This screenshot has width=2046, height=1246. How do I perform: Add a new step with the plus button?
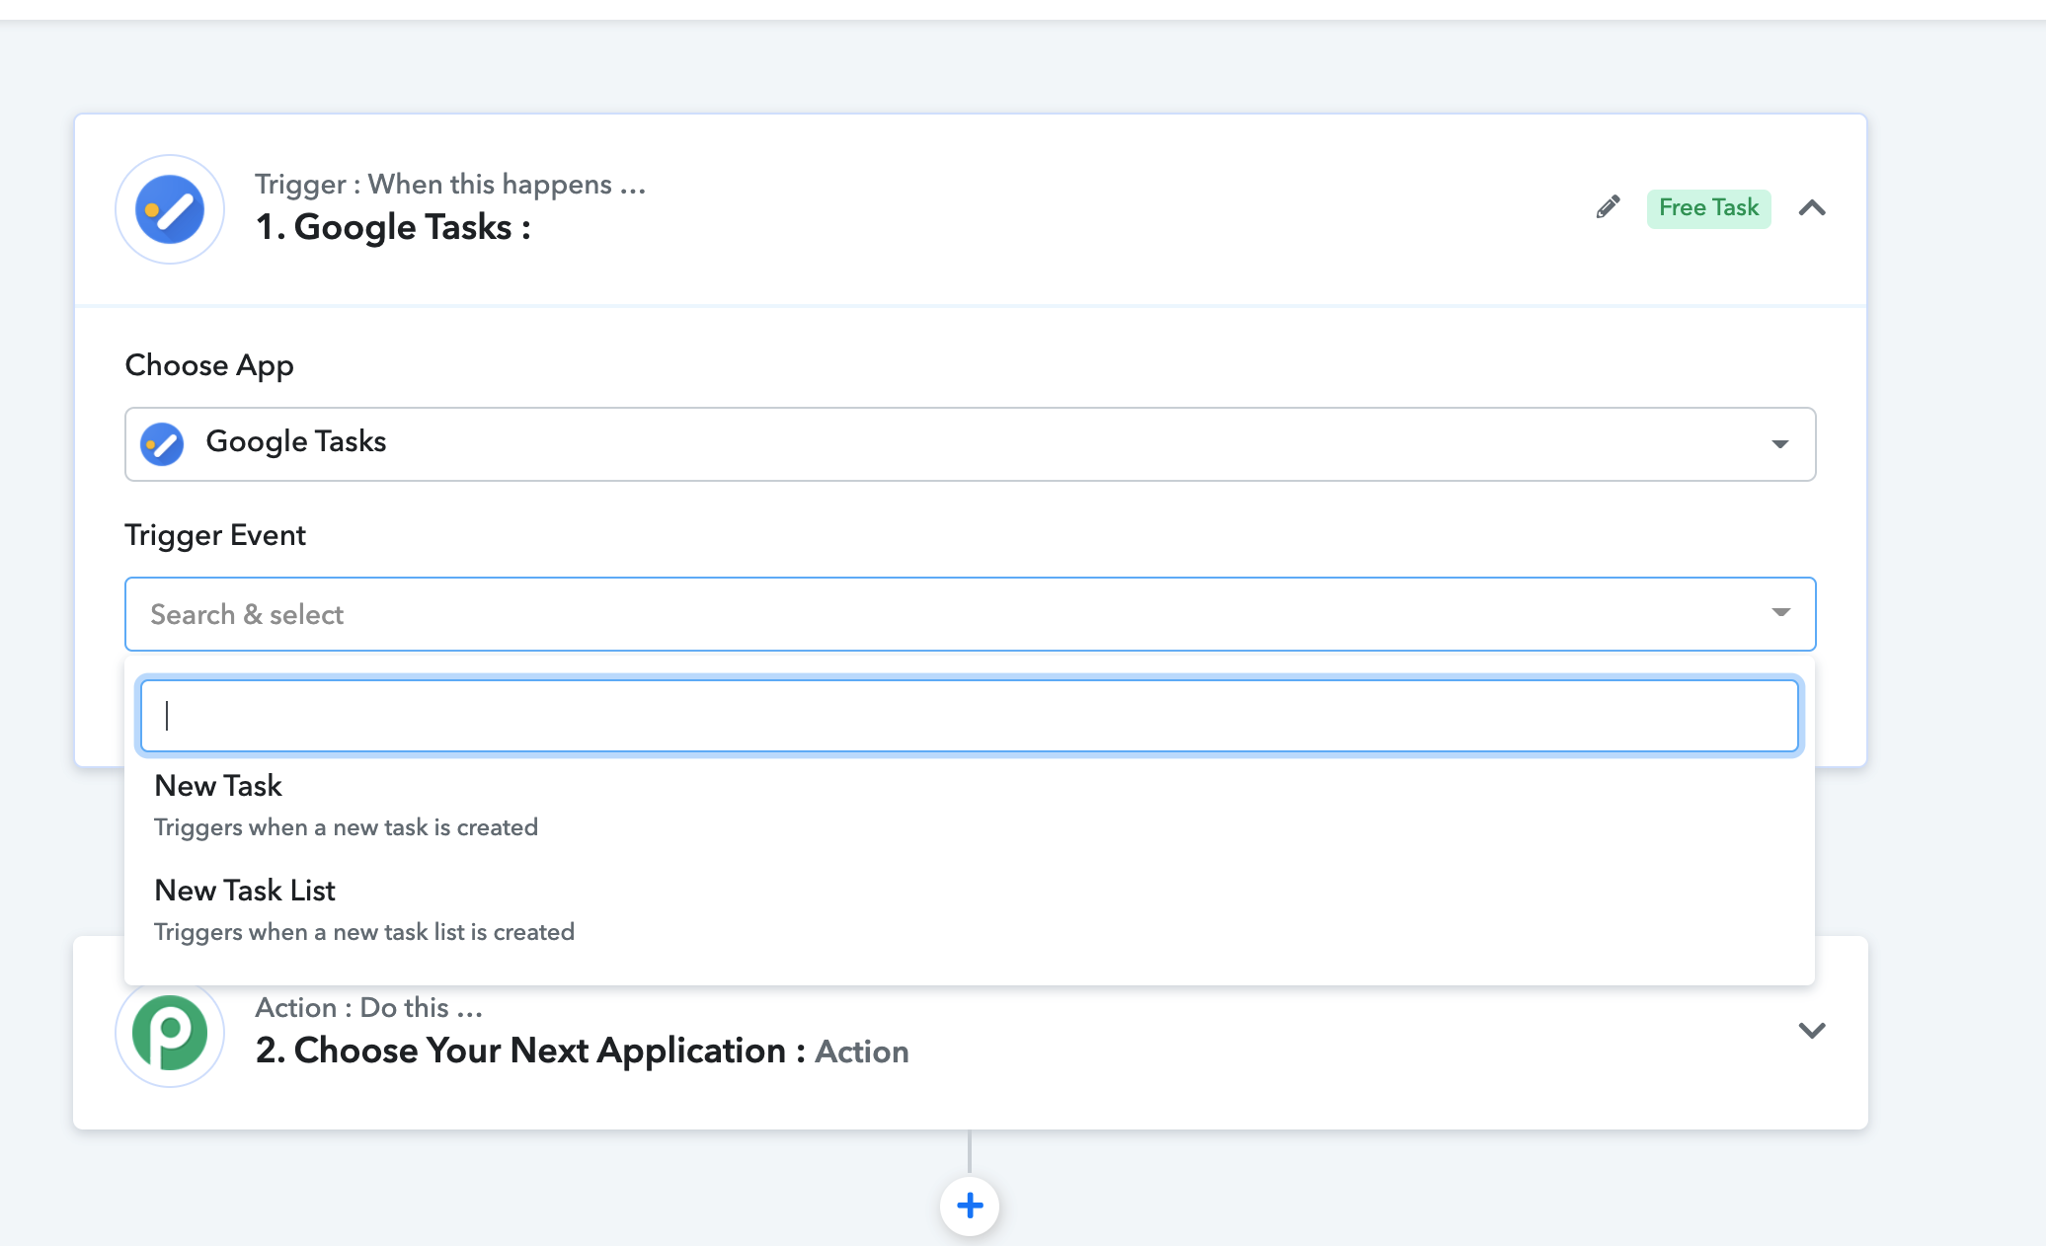(970, 1206)
